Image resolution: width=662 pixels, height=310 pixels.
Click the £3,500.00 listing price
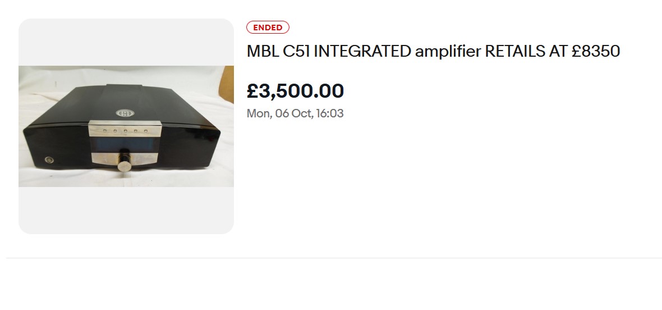(295, 91)
